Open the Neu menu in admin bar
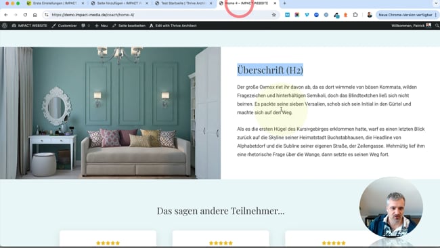This screenshot has height=248, width=440. 102,26
